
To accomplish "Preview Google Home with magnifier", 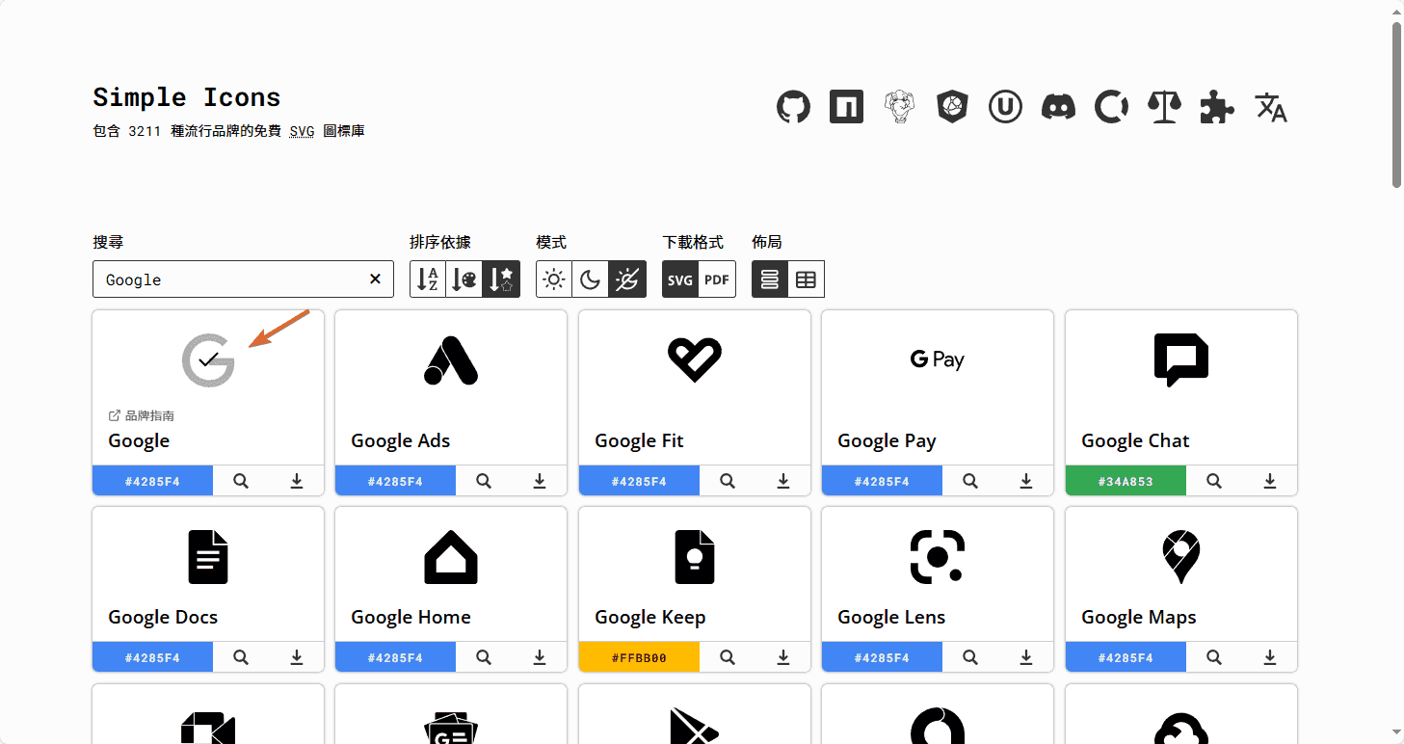I will 484,657.
